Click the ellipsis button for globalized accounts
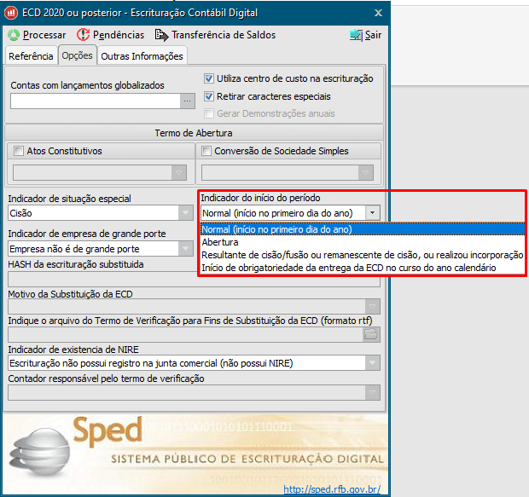The image size is (529, 497). coord(188,101)
